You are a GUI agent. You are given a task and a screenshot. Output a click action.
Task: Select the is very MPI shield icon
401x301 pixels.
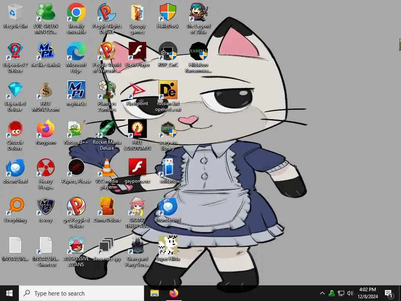coord(46,207)
